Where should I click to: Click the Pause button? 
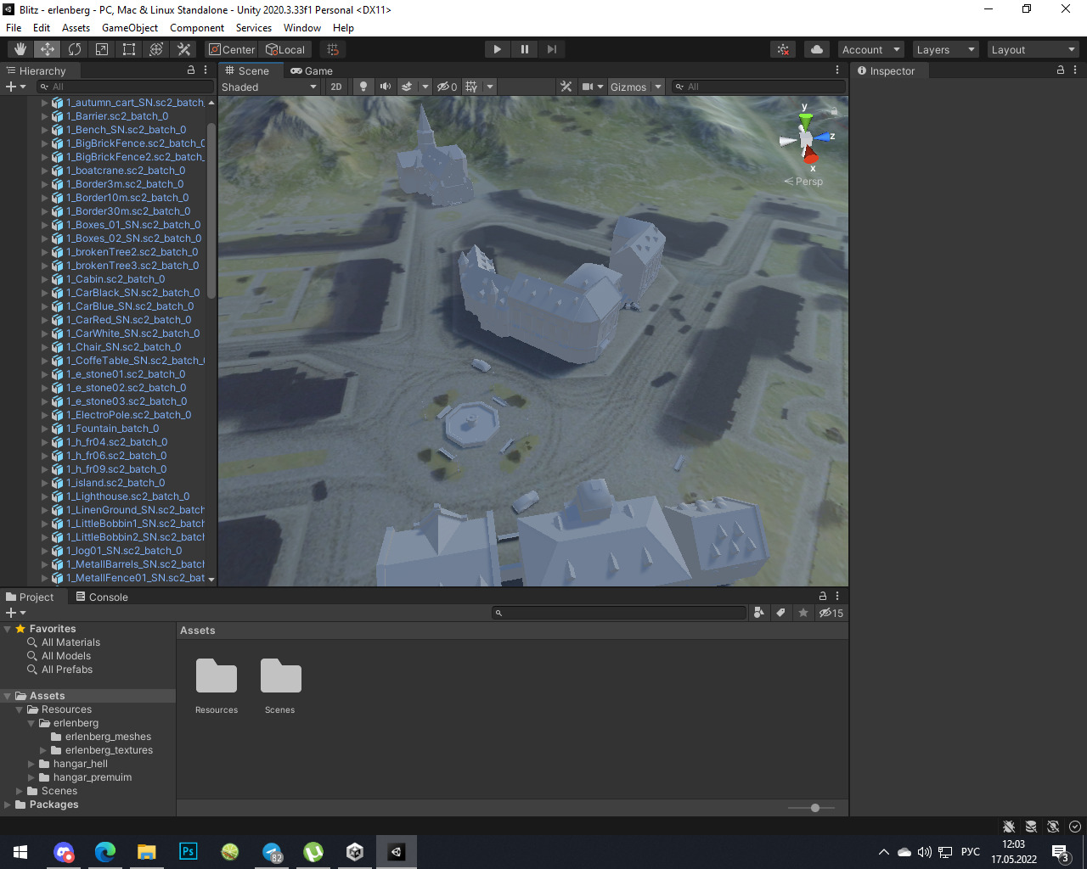pyautogui.click(x=525, y=49)
